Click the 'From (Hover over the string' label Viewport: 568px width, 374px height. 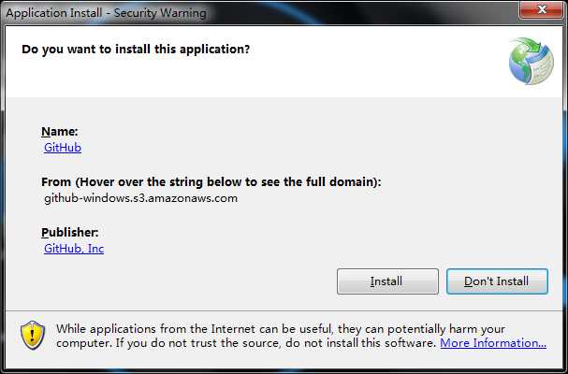211,181
